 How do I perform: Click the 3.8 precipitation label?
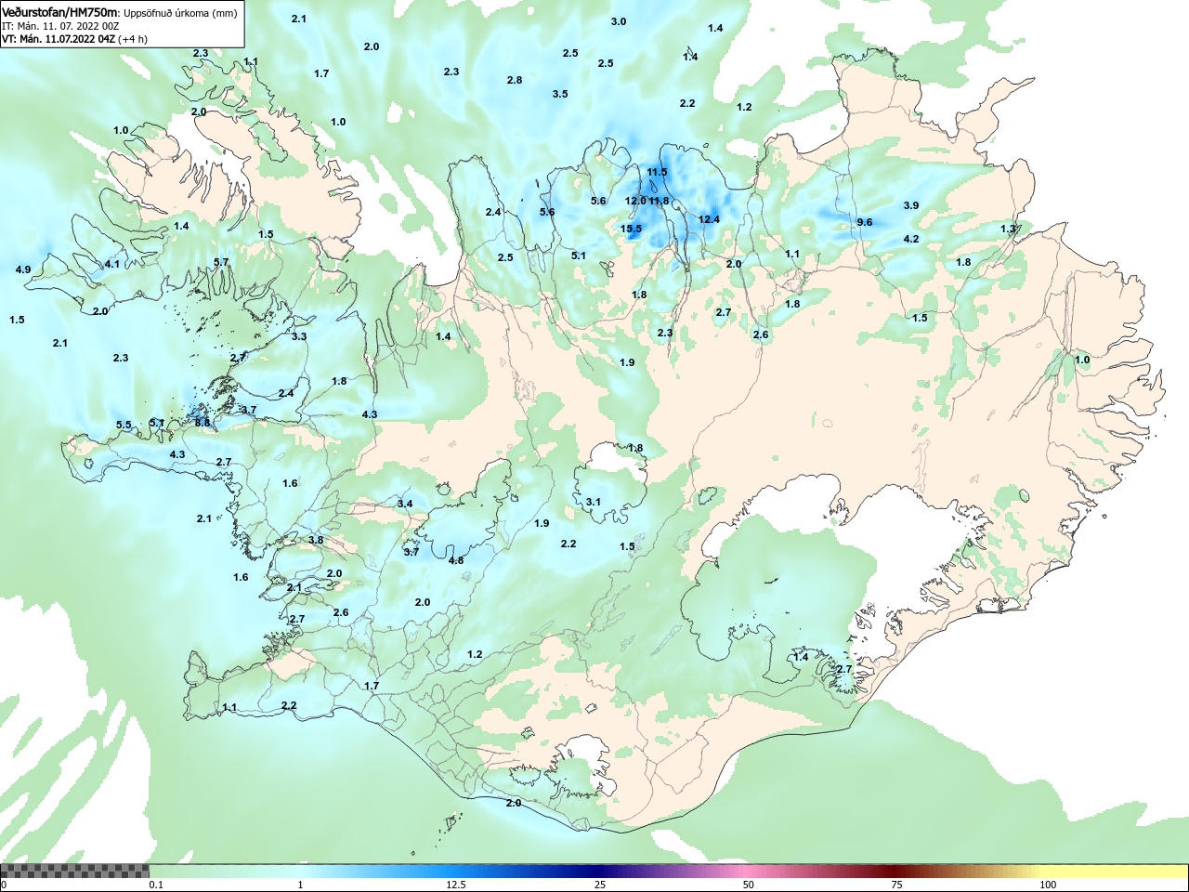pos(316,540)
